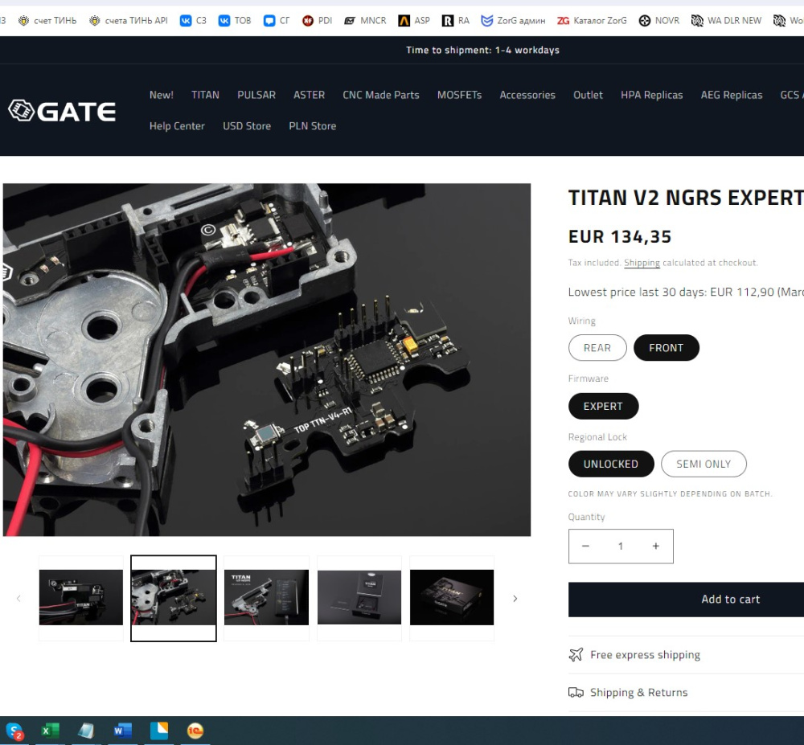Follow the Shipping link under the price
804x745 pixels.
[x=642, y=263]
